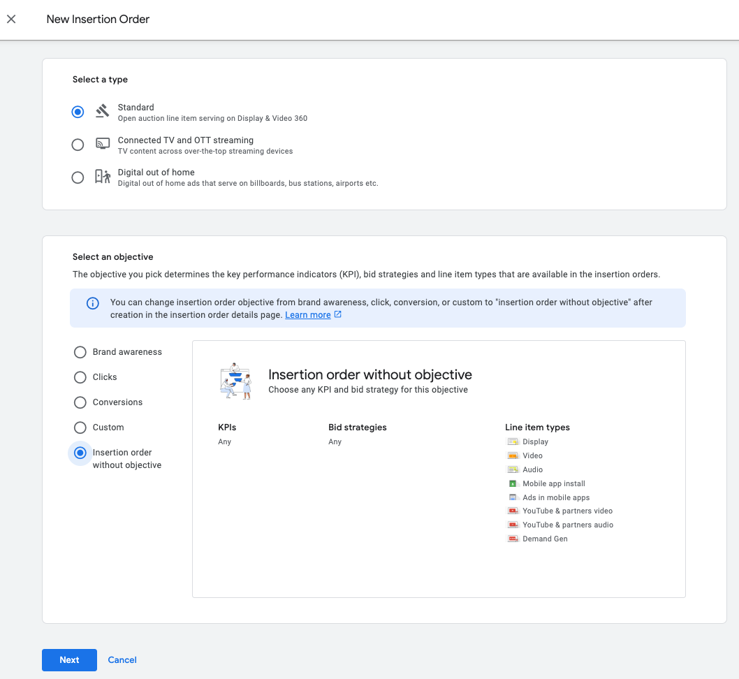The height and width of the screenshot is (679, 739).
Task: Click the Standard auction gavel icon
Action: tap(103, 112)
